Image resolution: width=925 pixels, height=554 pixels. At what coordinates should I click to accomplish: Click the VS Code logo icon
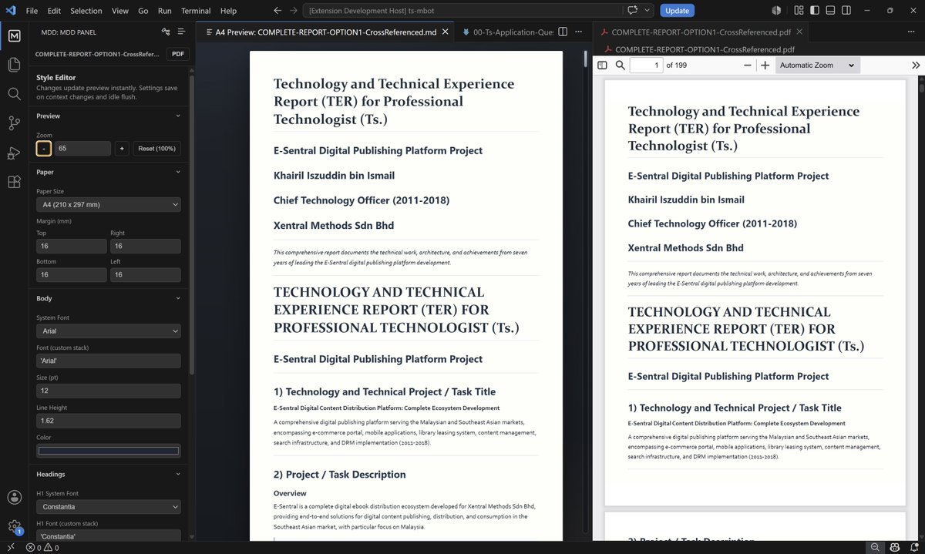click(10, 11)
